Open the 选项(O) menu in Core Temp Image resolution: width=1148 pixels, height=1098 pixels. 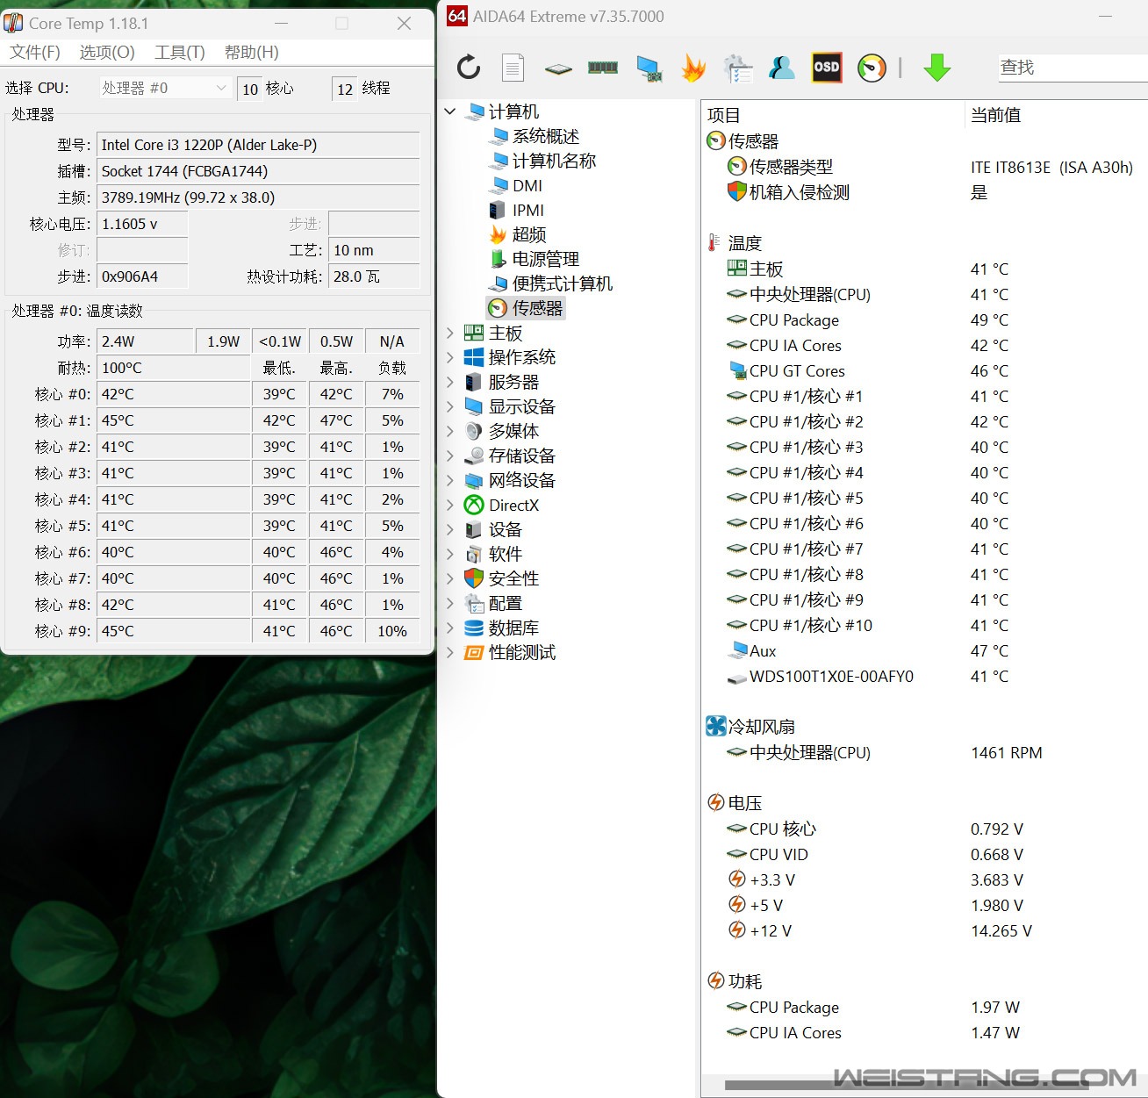(107, 52)
